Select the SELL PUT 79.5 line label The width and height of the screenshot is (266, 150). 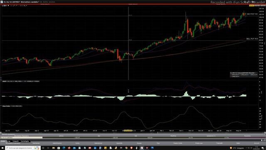[252, 39]
